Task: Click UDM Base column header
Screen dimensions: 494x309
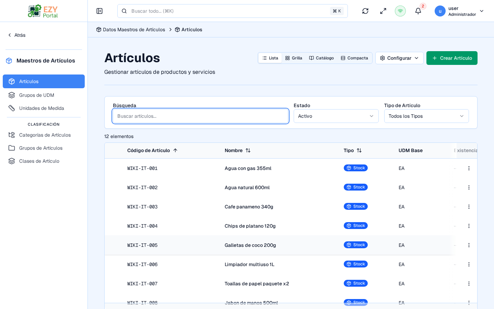Action: click(x=411, y=150)
